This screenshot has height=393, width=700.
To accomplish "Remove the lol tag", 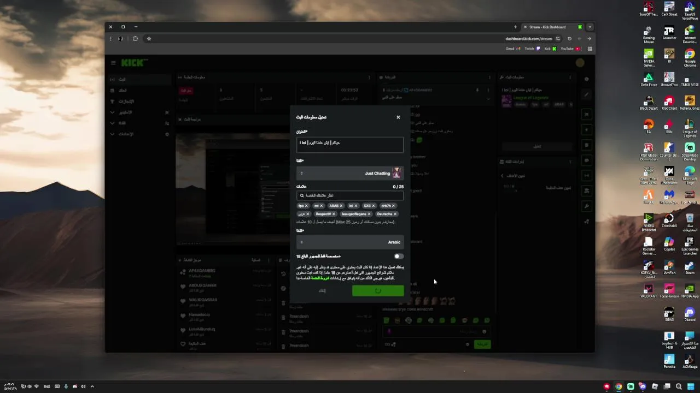I will point(355,206).
